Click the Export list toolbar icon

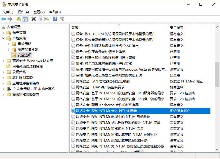(47, 19)
